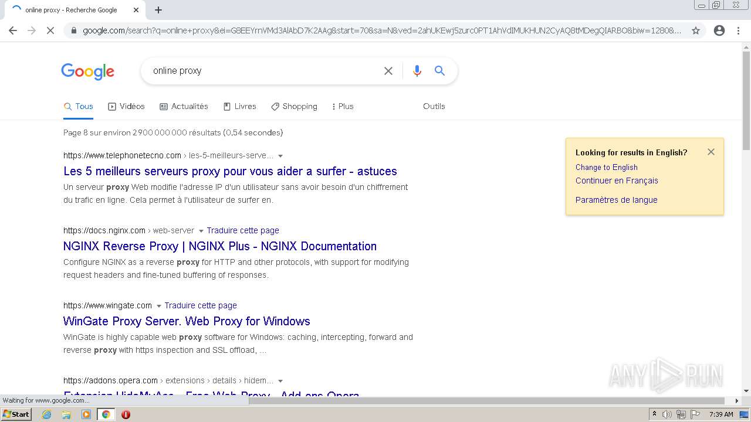Open the red security taskbar icon
Image resolution: width=751 pixels, height=422 pixels.
126,414
